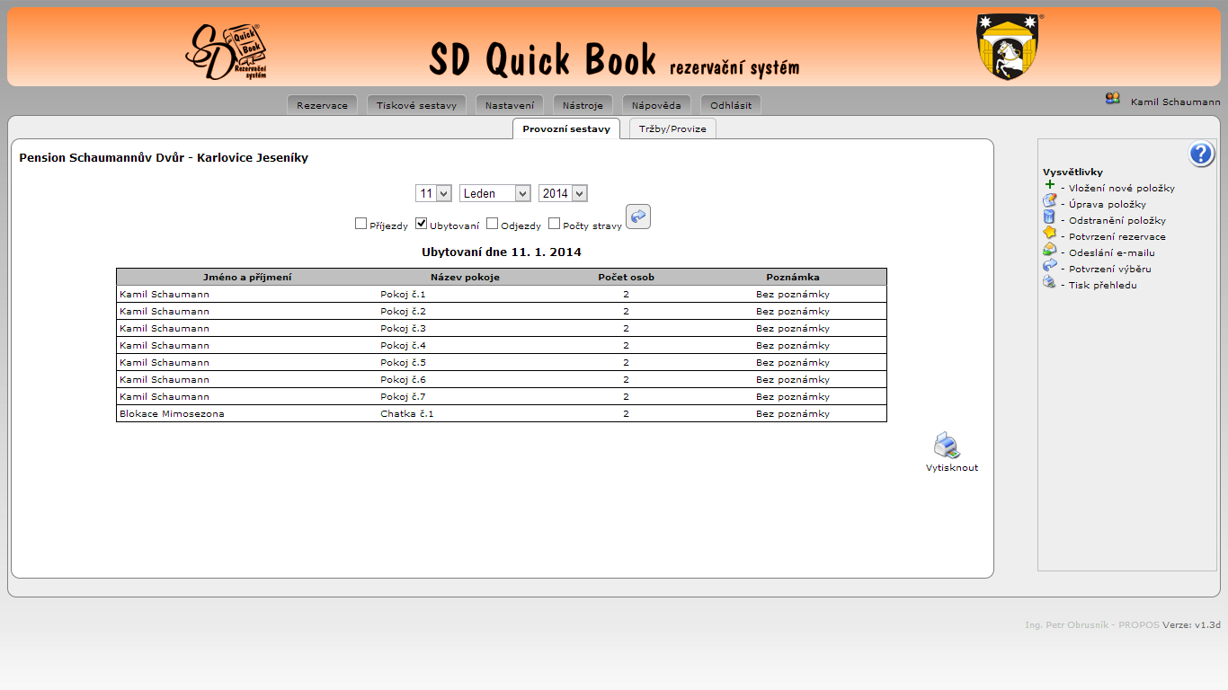Click the coat of arms emblem
This screenshot has height=690, width=1228.
[1010, 47]
